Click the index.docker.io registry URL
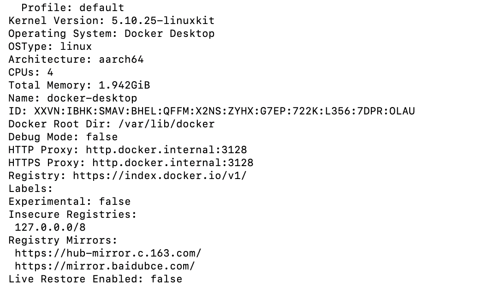500x287 pixels. coord(160,176)
